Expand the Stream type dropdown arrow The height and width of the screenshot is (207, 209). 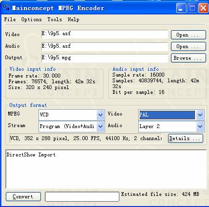(x=101, y=126)
